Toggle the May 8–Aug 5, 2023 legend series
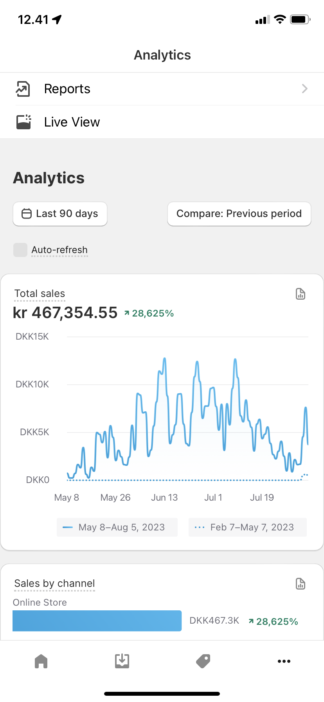 117,527
